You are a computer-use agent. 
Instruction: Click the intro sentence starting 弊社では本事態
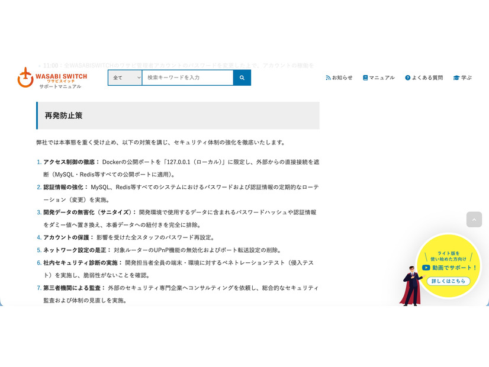point(161,142)
